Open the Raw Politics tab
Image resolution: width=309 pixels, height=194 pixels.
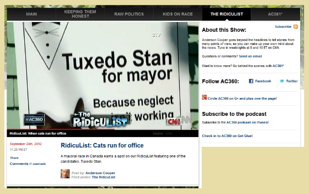(x=129, y=14)
